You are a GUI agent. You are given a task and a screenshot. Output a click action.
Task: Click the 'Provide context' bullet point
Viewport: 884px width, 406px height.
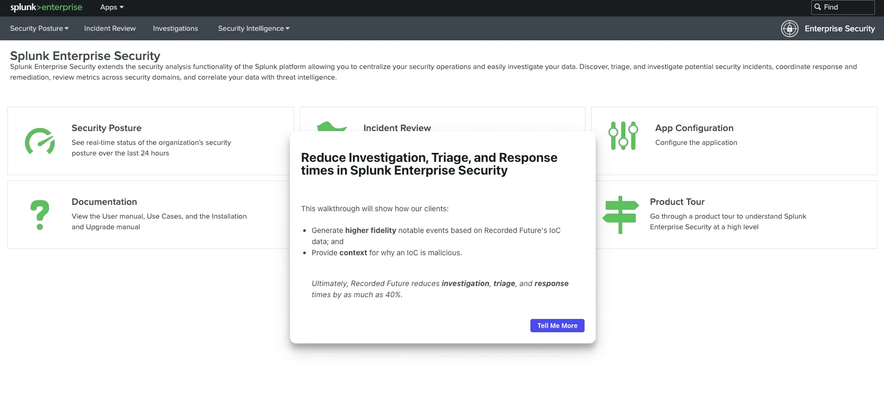(x=387, y=253)
